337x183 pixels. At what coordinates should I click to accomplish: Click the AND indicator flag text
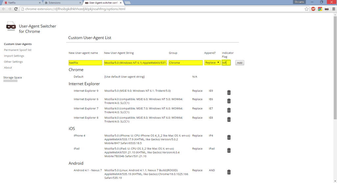point(212,170)
